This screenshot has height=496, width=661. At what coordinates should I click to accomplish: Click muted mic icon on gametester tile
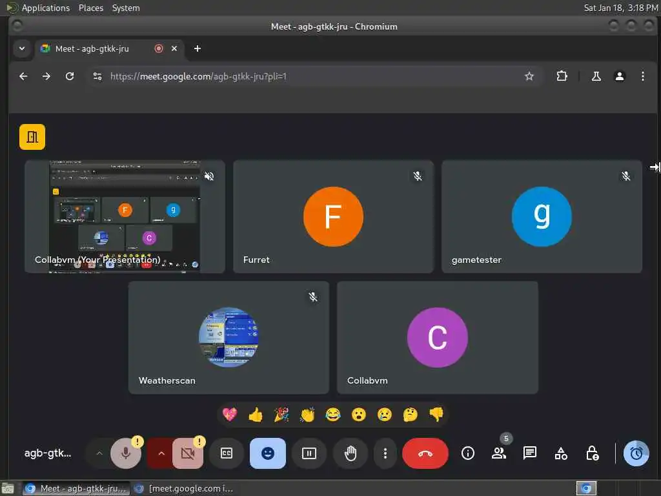click(x=625, y=176)
